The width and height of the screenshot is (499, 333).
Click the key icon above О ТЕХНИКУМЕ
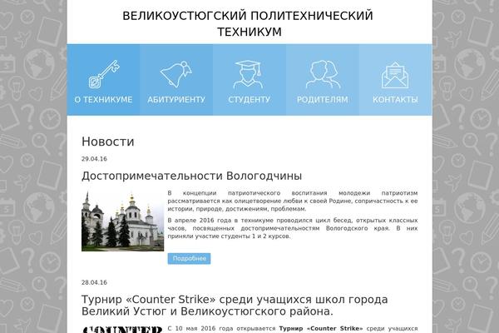click(x=104, y=74)
